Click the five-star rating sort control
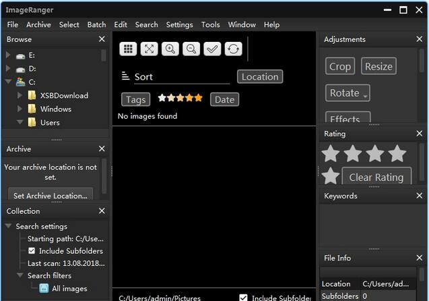 click(x=180, y=98)
